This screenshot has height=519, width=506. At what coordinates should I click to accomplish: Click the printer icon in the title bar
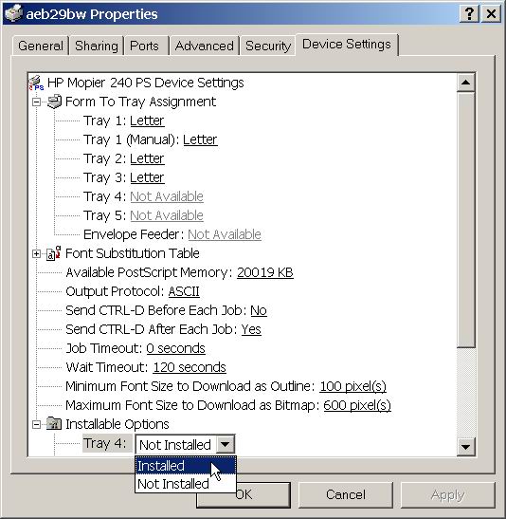[14, 13]
